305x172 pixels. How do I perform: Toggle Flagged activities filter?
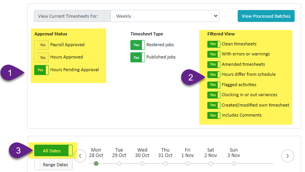click(214, 85)
